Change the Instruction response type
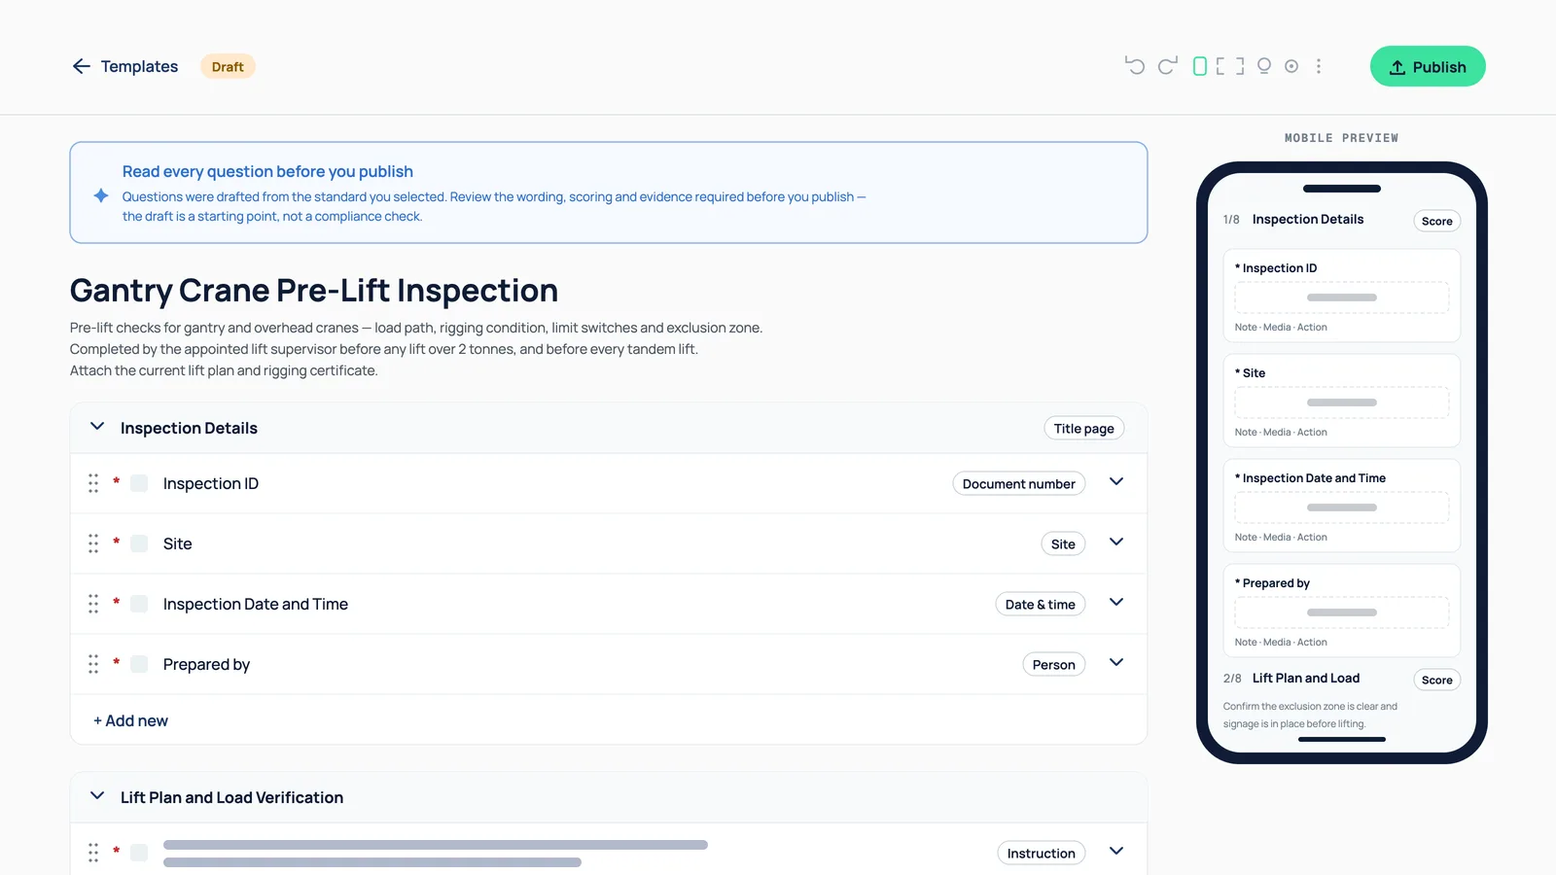The height and width of the screenshot is (875, 1556). click(x=1041, y=853)
